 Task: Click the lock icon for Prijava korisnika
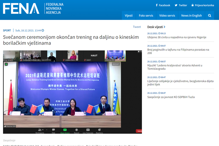coord(193,5)
